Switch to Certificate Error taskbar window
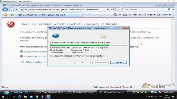 81,92
